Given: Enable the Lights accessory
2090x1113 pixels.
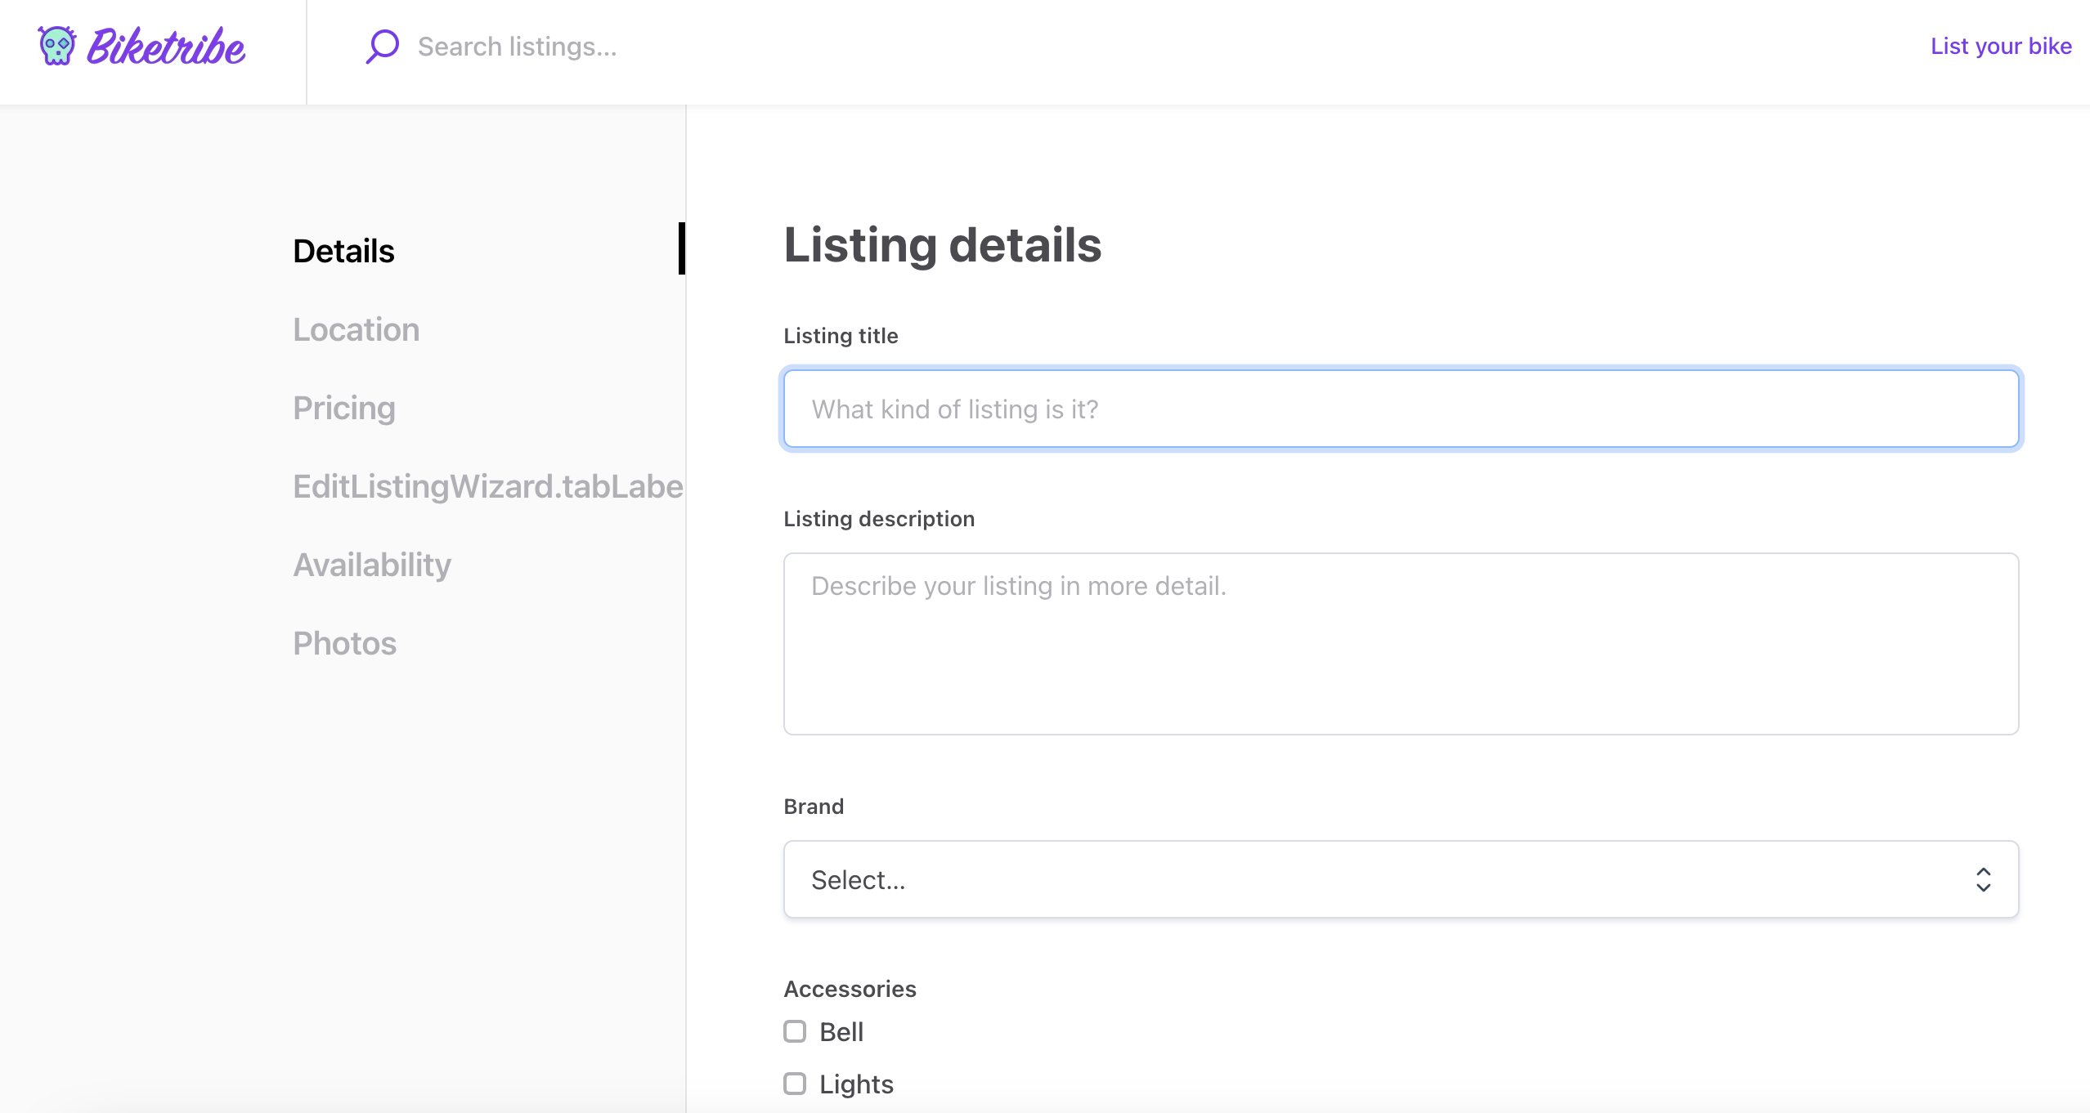Looking at the screenshot, I should pos(794,1084).
